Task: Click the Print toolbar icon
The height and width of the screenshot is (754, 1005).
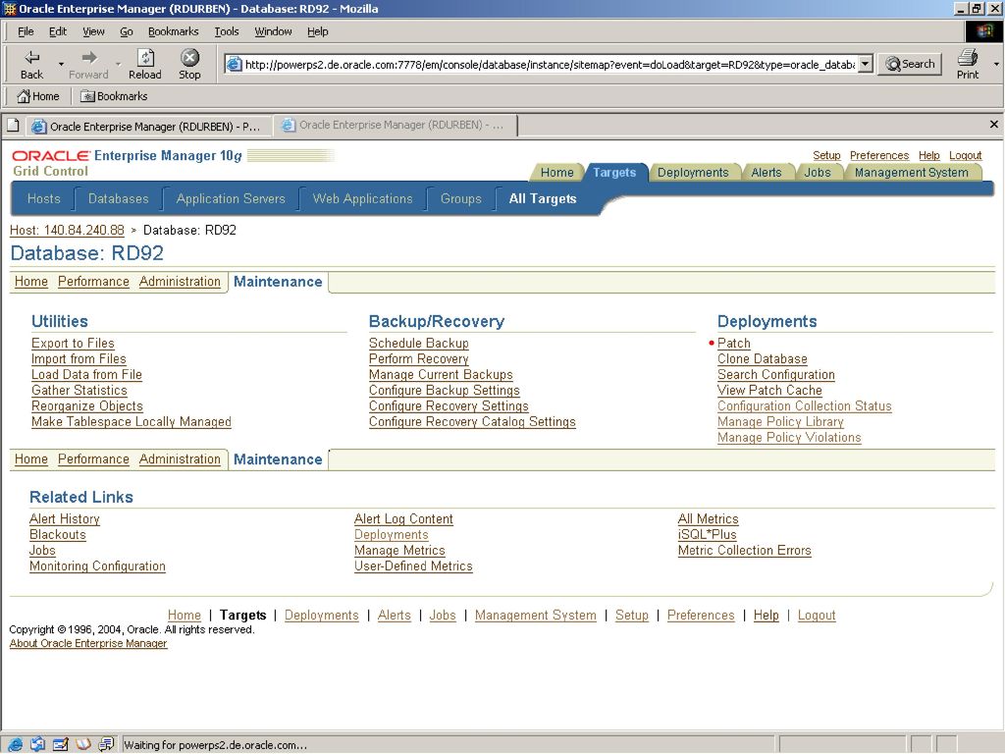Action: (x=967, y=58)
